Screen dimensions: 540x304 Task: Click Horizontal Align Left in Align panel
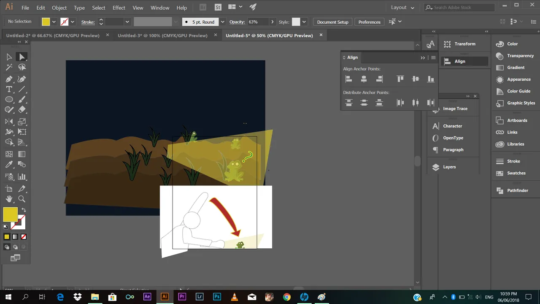click(x=348, y=79)
